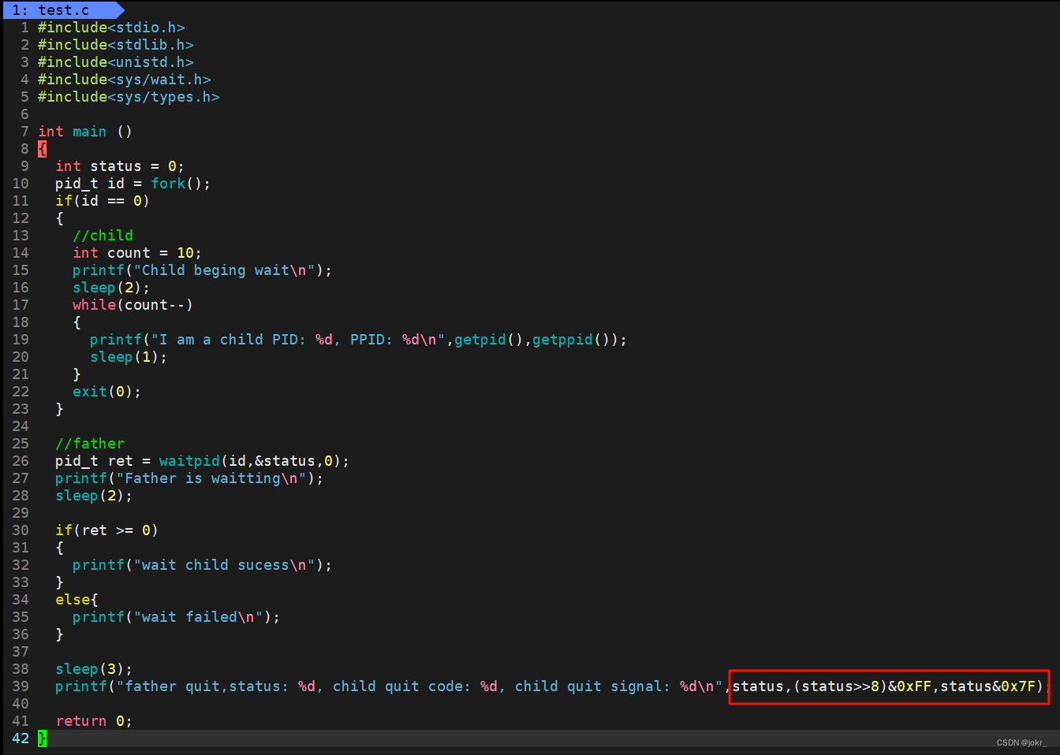Viewport: 1060px width, 755px height.
Task: Click the #include<stdlib.h> line
Action: coord(116,45)
